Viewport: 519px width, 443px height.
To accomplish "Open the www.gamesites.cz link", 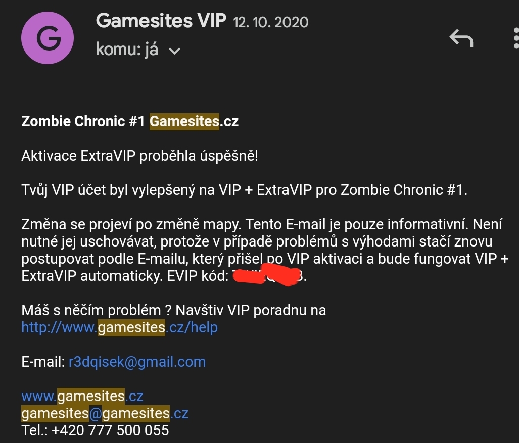I will click(x=82, y=397).
